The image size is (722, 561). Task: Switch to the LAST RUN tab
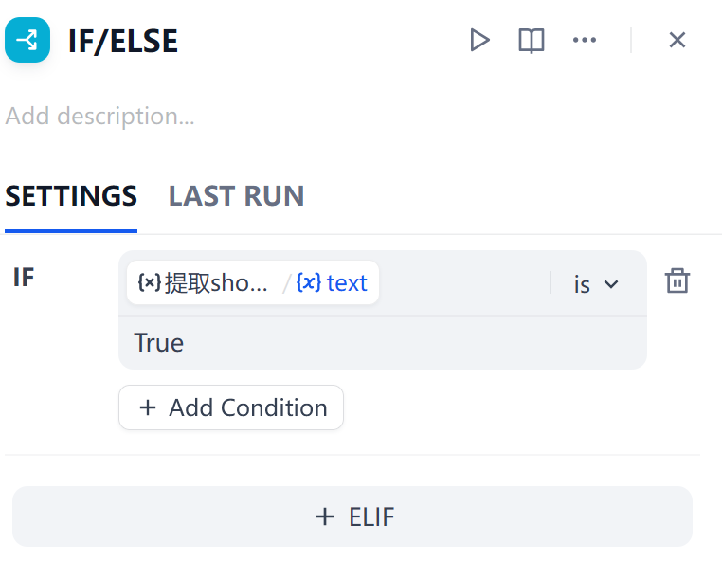(236, 196)
